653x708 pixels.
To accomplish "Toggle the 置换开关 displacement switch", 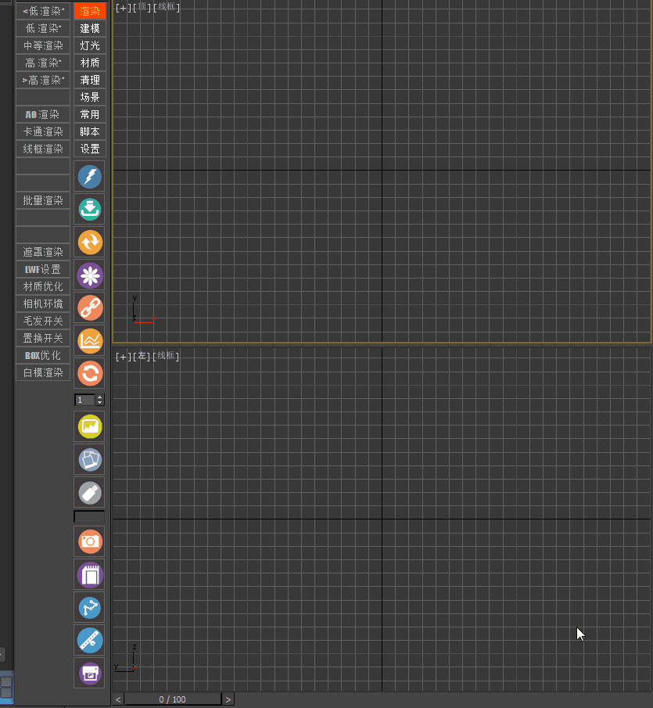I will 43,338.
